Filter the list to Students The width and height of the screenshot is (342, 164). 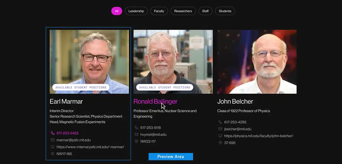225,11
